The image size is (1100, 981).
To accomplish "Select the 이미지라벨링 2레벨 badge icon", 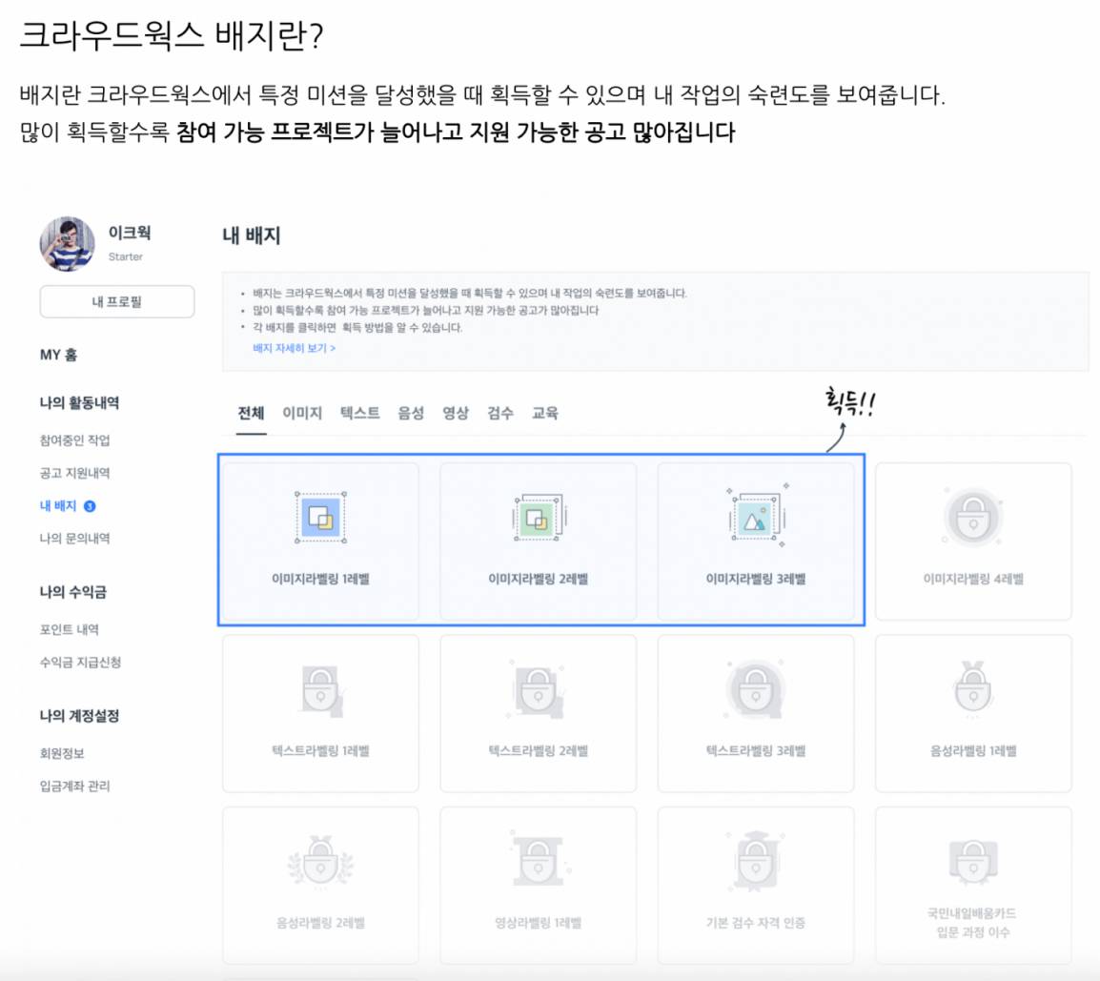I will click(539, 520).
